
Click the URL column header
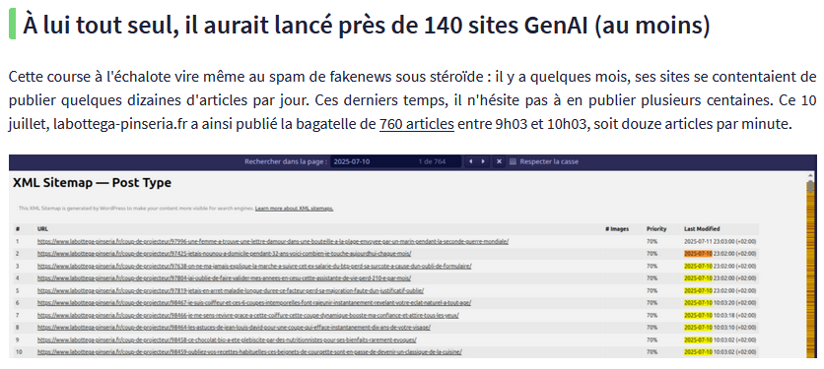pos(42,229)
